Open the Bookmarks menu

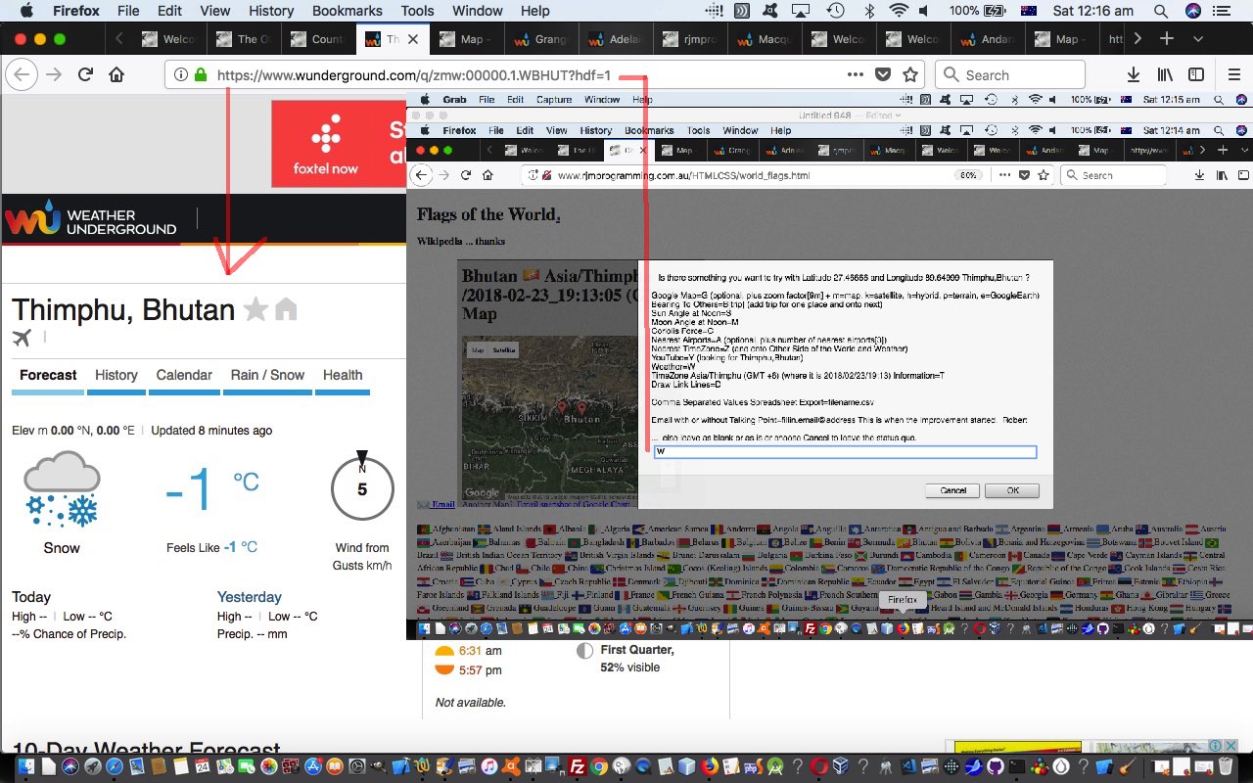pos(347,11)
